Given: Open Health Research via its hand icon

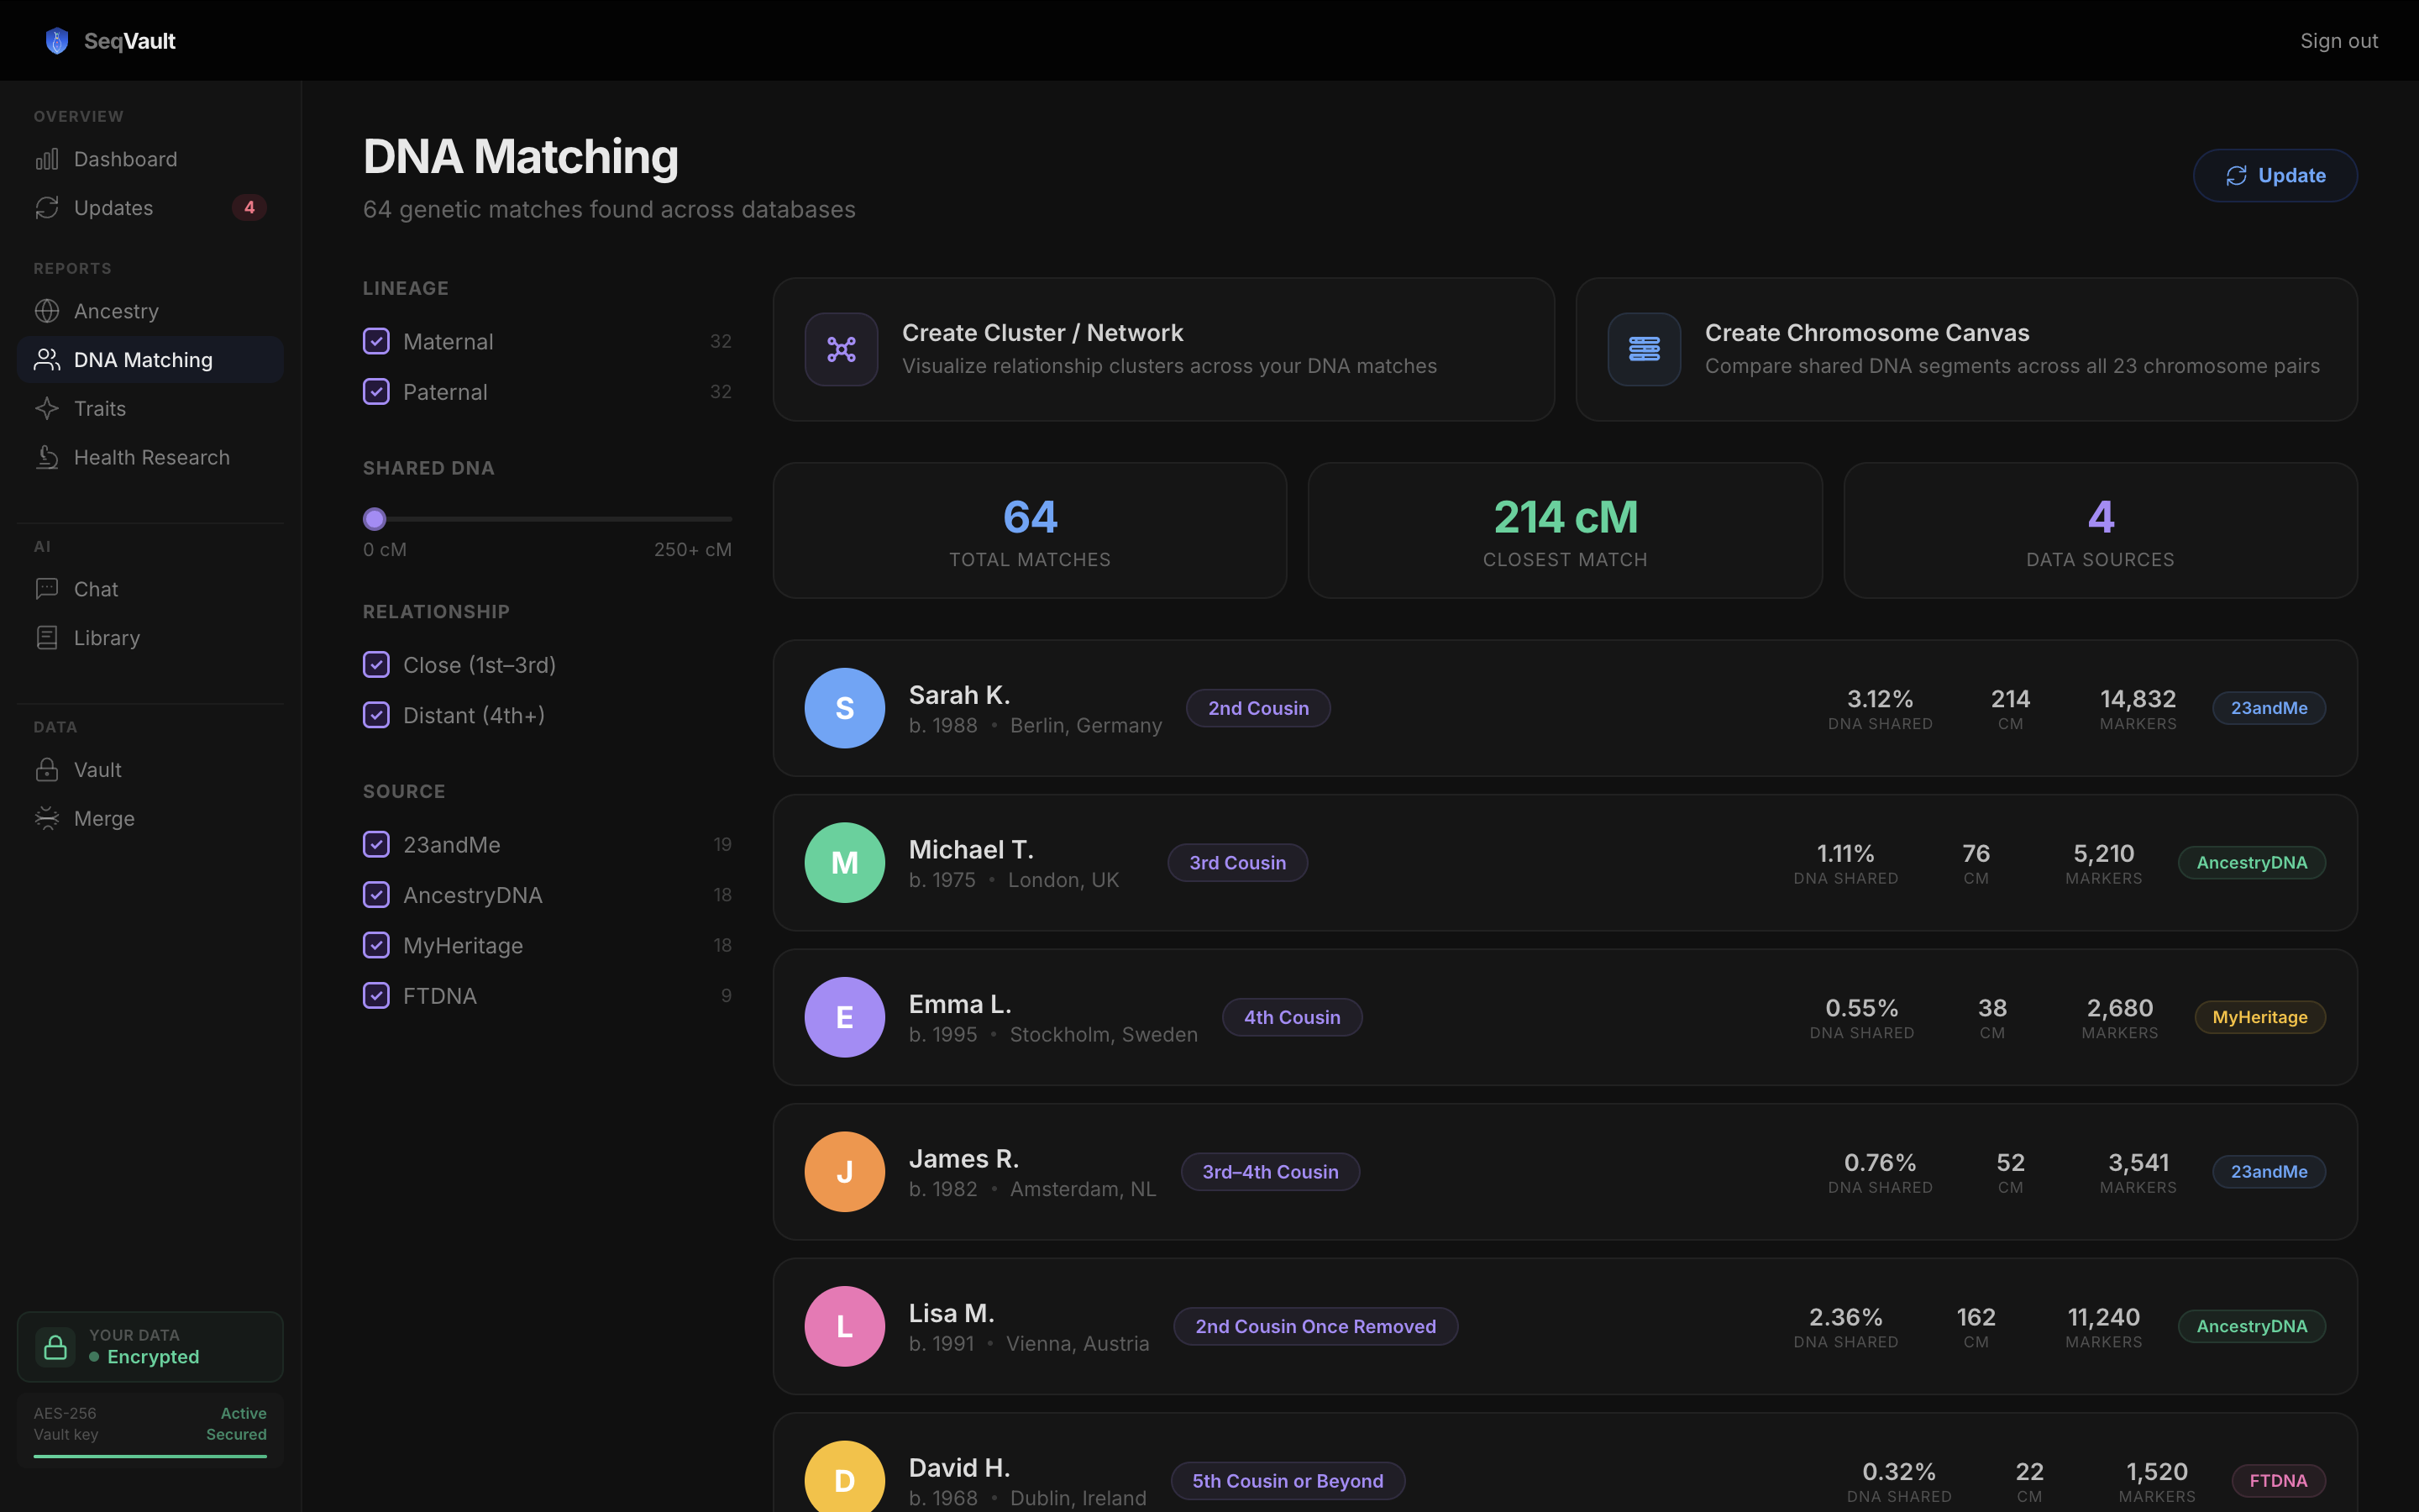Looking at the screenshot, I should [x=47, y=457].
